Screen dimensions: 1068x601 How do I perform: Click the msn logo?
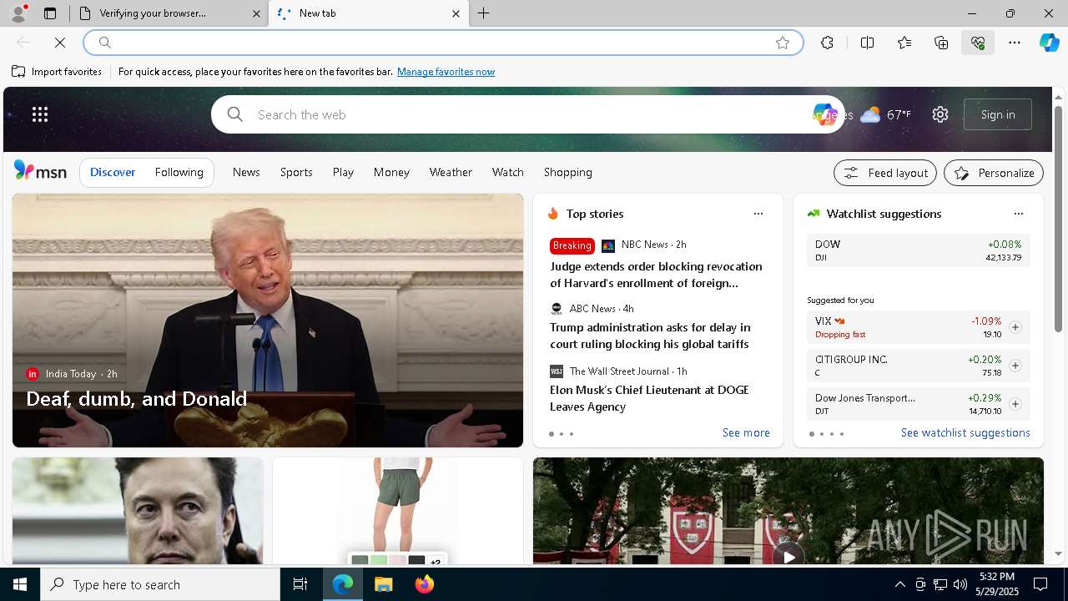click(40, 171)
